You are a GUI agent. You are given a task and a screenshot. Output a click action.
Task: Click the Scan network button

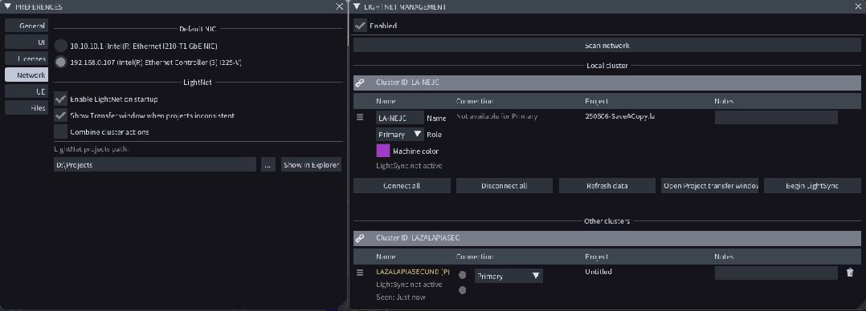(607, 45)
